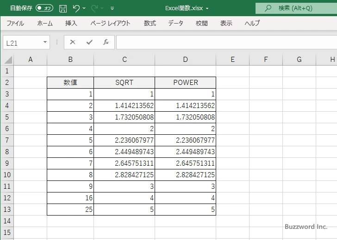Switch to the 挿入 ribbon tab
The height and width of the screenshot is (240, 337).
point(71,23)
